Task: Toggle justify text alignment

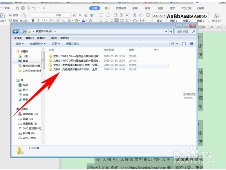Action: click(117, 20)
